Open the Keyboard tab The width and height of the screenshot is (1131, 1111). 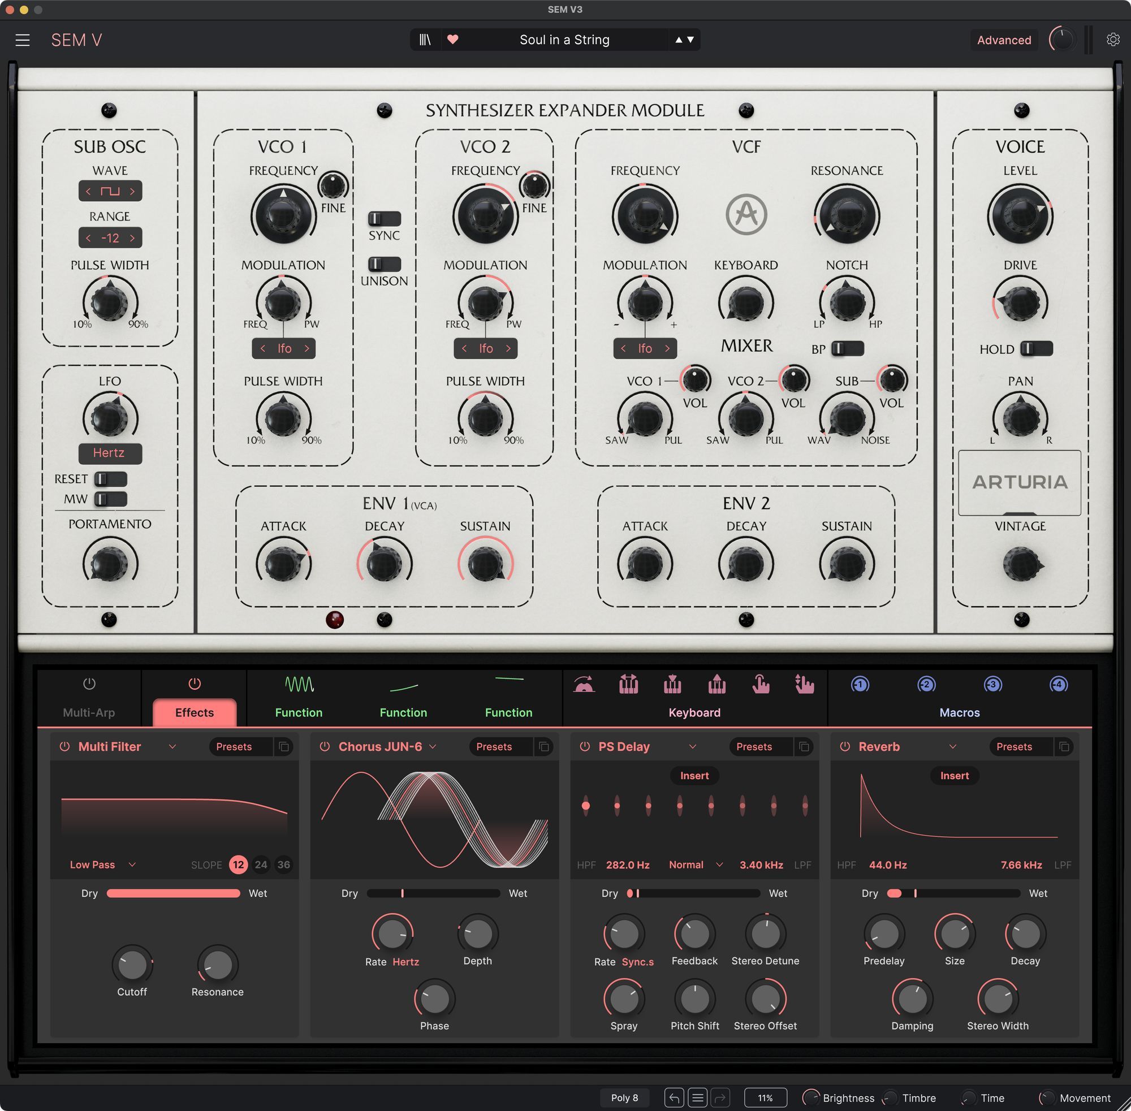click(x=694, y=712)
